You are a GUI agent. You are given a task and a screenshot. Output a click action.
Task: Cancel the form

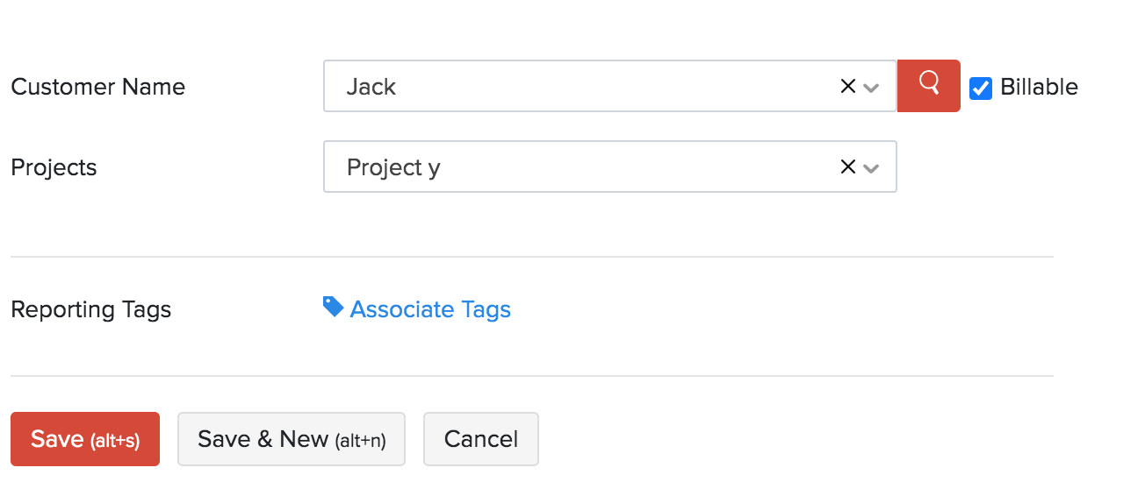tap(480, 439)
